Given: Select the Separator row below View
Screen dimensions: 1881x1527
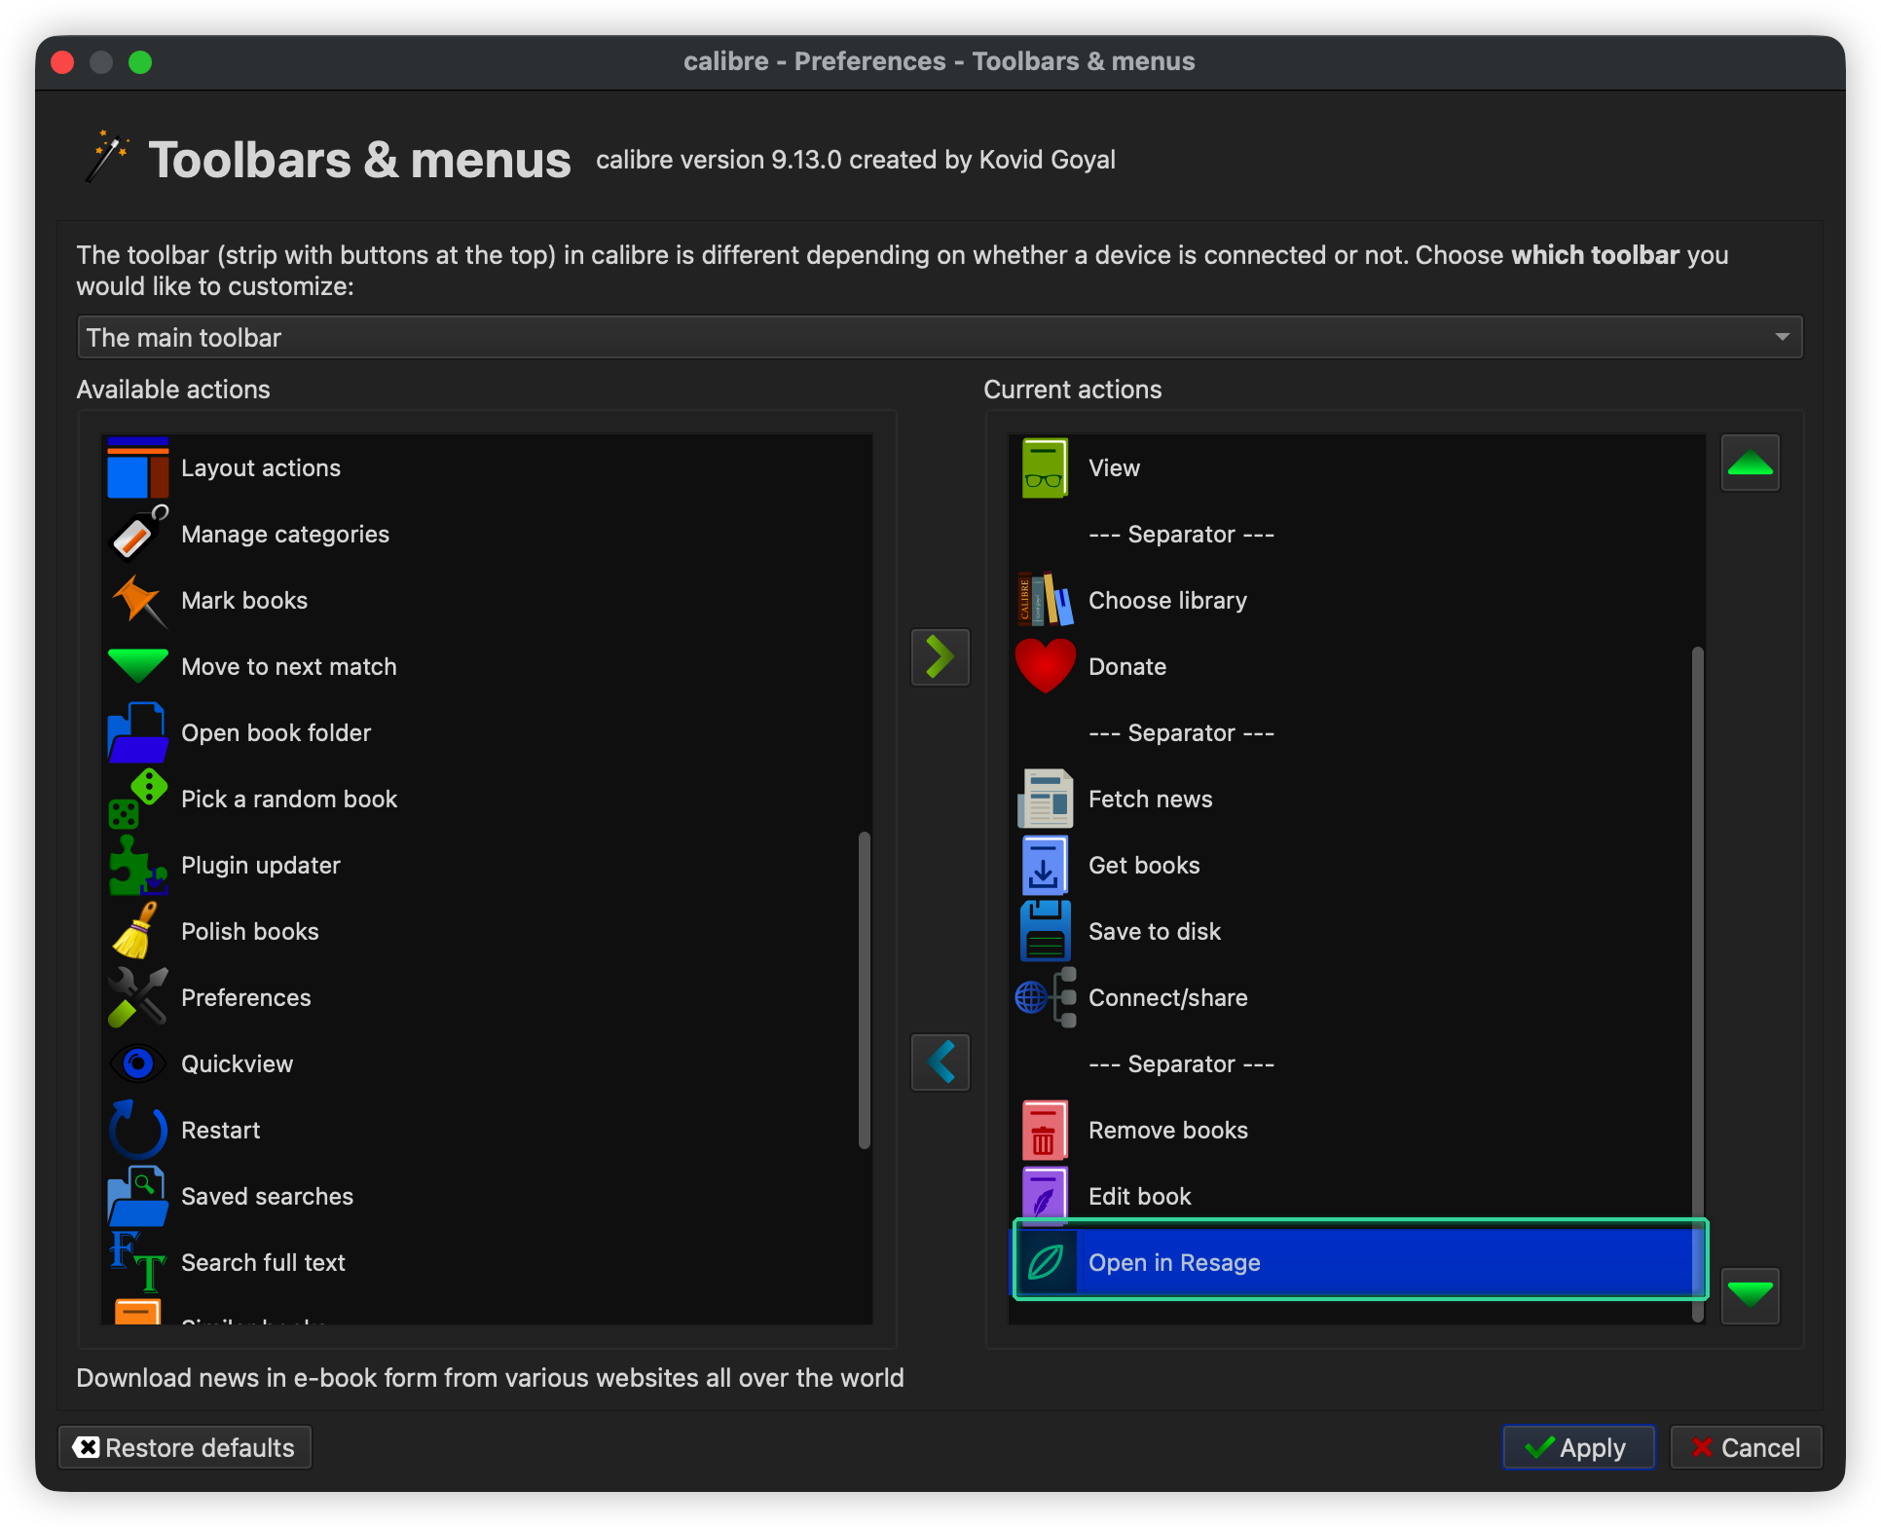Looking at the screenshot, I should pyautogui.click(x=1356, y=535).
